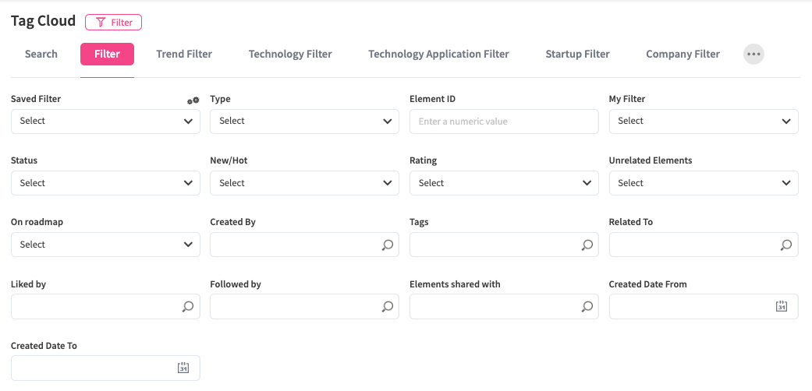
Task: Expand the Unrelated Elements dropdown
Action: (703, 183)
